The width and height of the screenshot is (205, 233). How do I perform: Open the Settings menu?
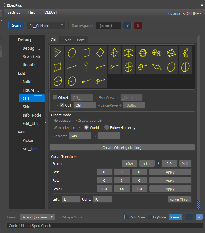14,12
